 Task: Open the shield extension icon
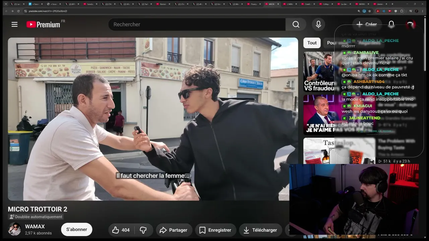click(x=396, y=11)
